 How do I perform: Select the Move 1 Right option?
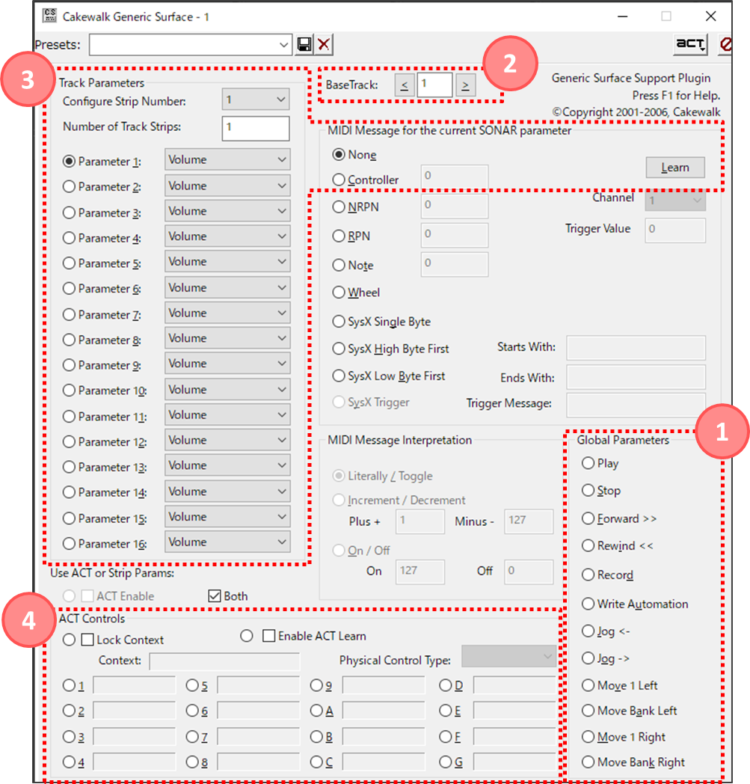pyautogui.click(x=588, y=737)
